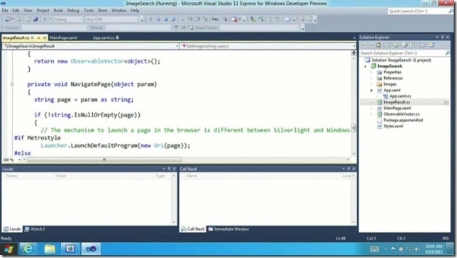The image size is (457, 258).
Task: Click the editor horizontal scrollbar thumb
Action: (x=104, y=160)
